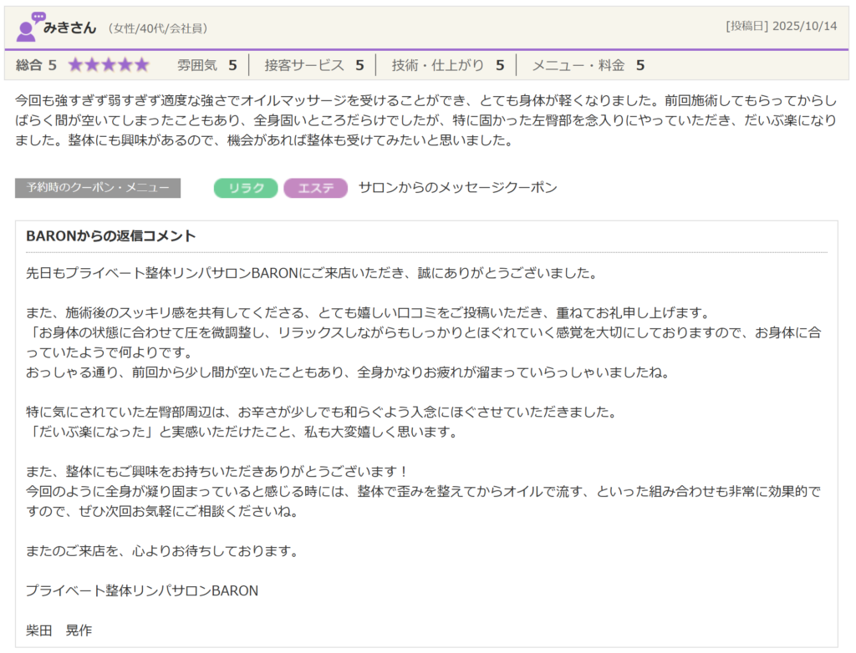Click the 接客サービス 5 rating
The height and width of the screenshot is (653, 856).
click(x=313, y=65)
